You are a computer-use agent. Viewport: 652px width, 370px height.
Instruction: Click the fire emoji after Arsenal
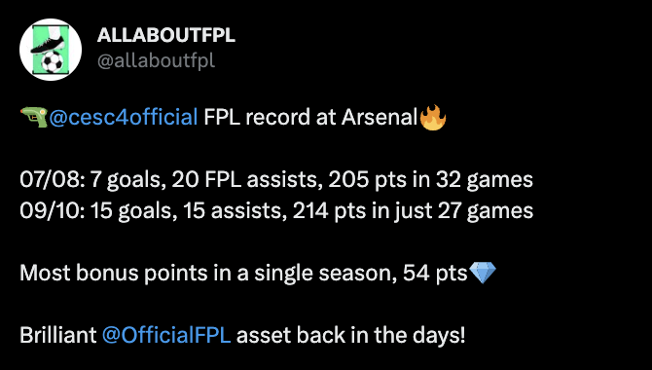(x=433, y=117)
